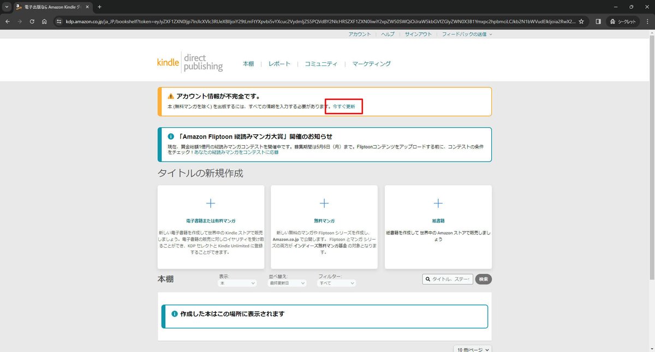Open the コミュニティ navigation tab

click(x=321, y=64)
